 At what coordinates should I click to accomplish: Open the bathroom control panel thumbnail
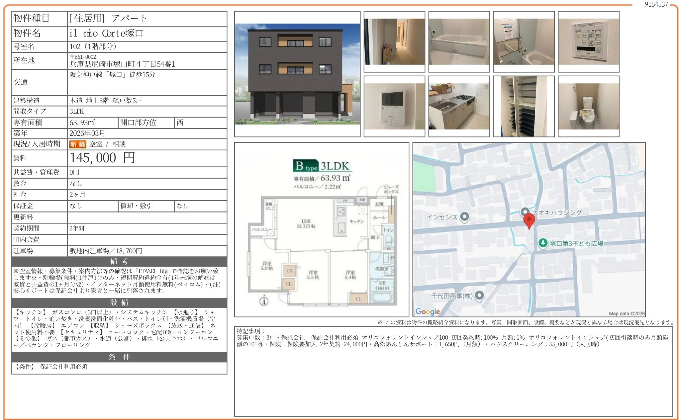pyautogui.click(x=588, y=42)
